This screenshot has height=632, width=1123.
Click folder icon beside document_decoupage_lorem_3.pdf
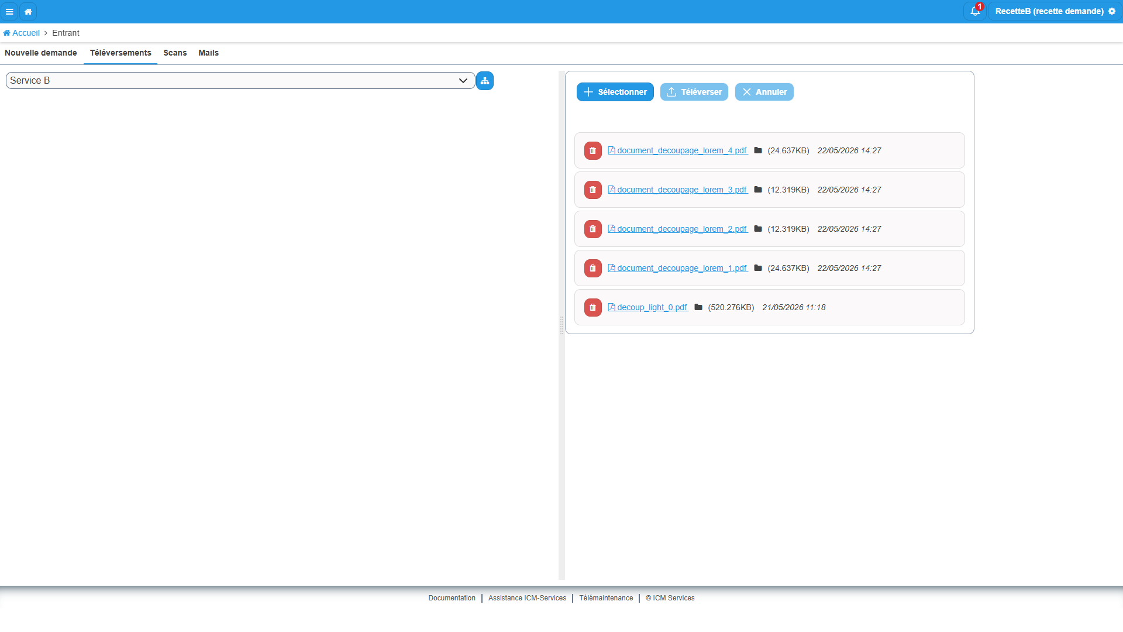click(758, 190)
